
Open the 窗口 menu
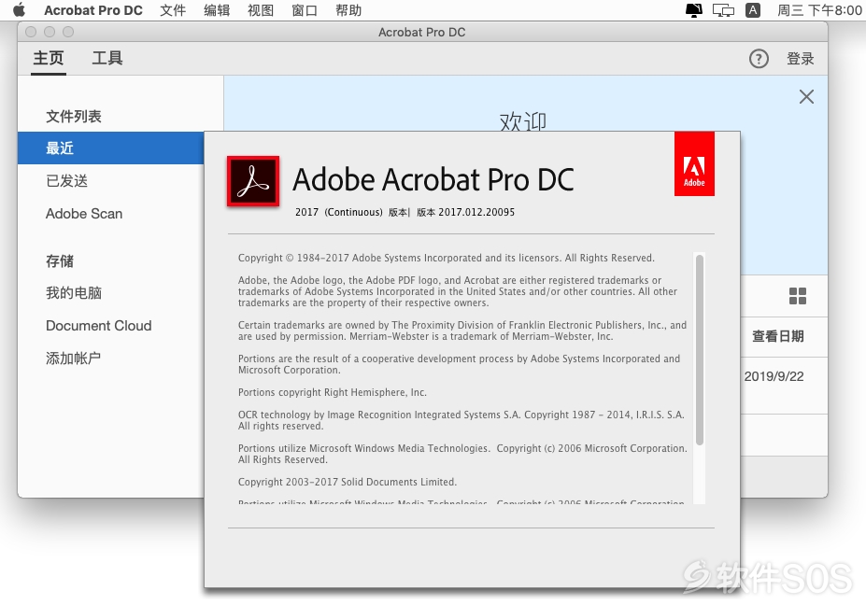[305, 10]
